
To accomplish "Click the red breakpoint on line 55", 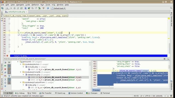I will pos(7,56).
